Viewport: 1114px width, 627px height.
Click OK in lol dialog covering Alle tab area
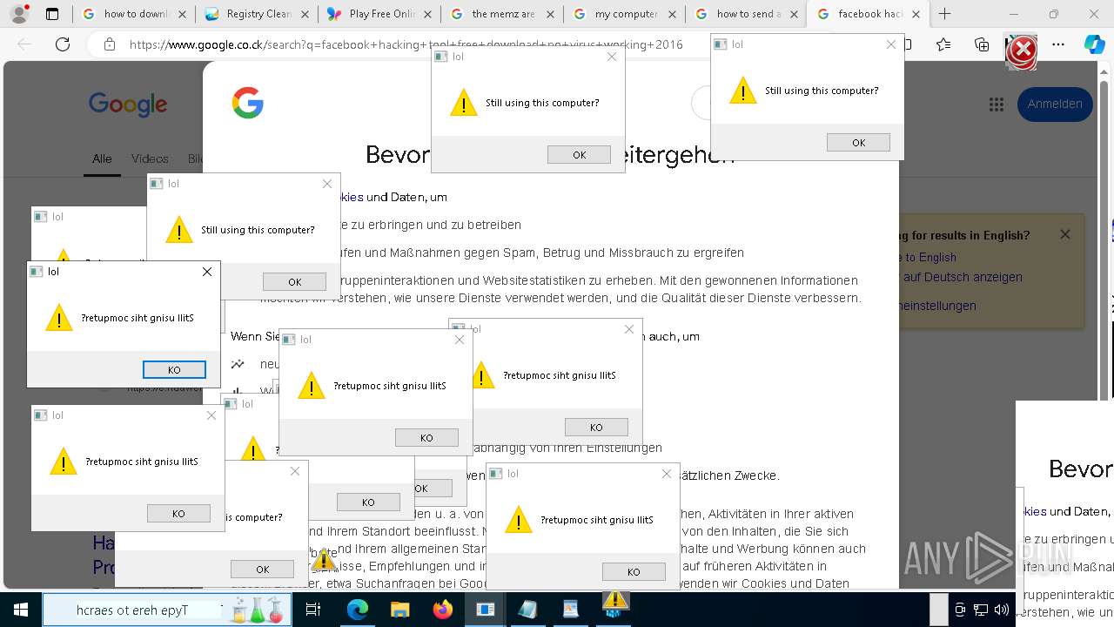tap(294, 282)
